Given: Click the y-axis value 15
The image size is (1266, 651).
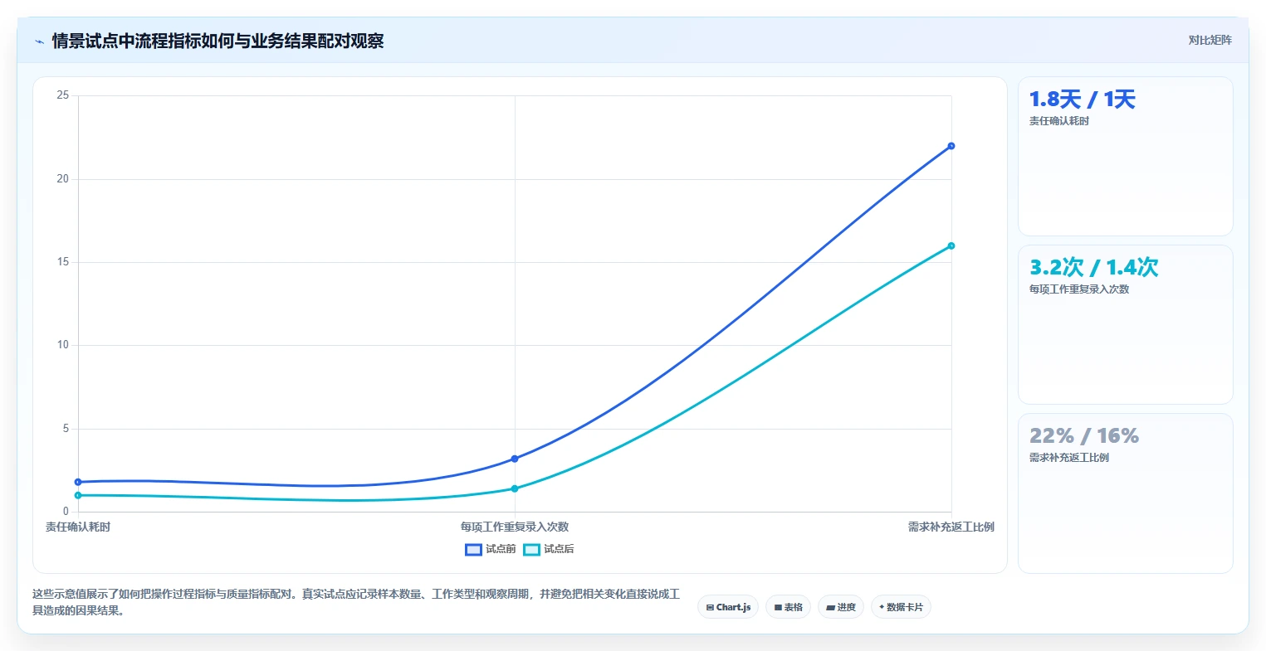Looking at the screenshot, I should (63, 262).
